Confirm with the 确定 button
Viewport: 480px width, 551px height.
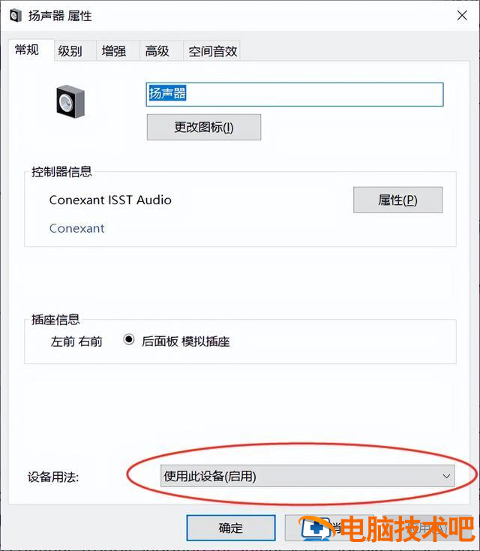231,528
